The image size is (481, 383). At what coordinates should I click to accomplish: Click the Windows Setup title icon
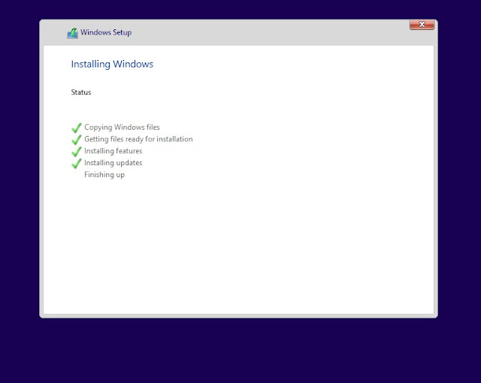73,33
